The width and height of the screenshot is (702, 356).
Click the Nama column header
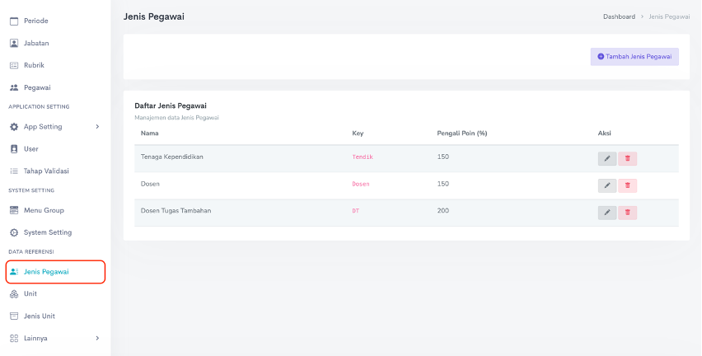click(x=149, y=133)
